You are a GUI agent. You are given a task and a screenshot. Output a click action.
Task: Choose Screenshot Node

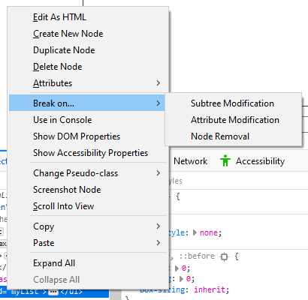tap(67, 190)
